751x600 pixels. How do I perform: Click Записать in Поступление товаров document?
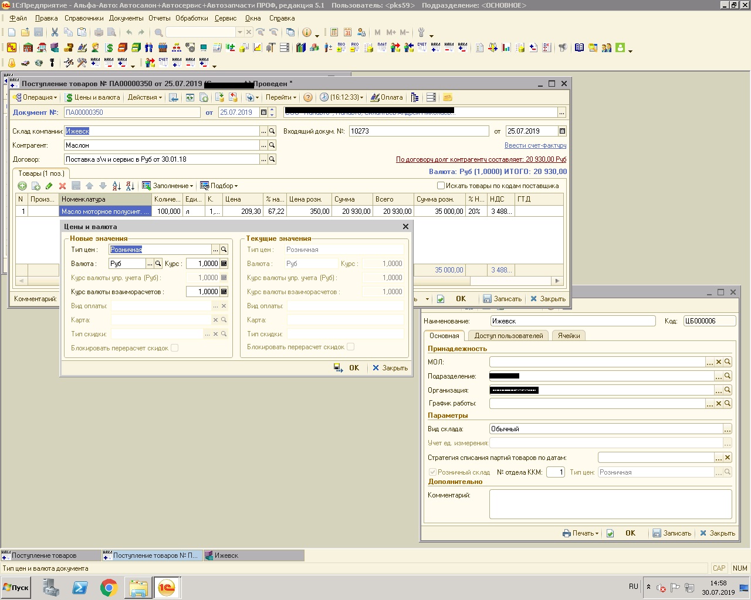502,299
